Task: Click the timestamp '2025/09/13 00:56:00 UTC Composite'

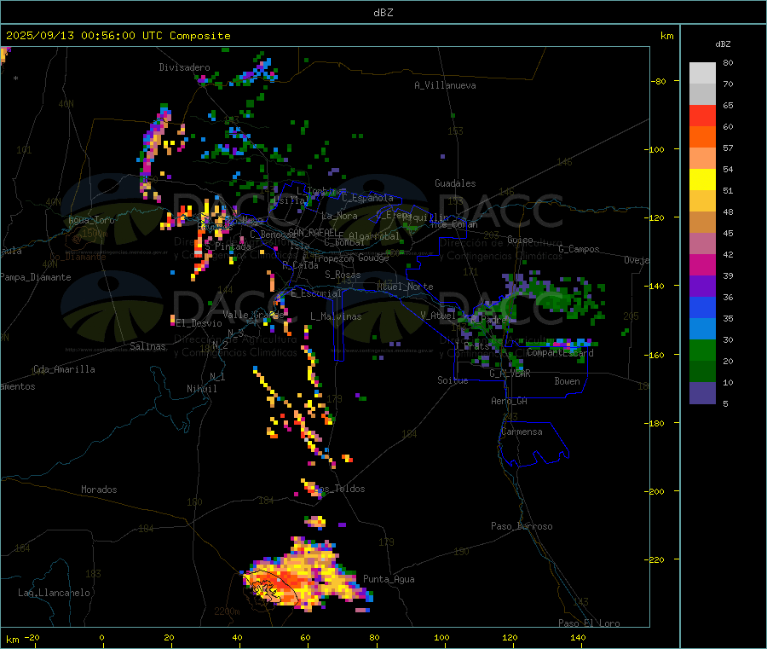Action: (118, 36)
